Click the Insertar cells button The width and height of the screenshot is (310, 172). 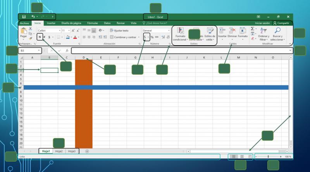click(222, 33)
